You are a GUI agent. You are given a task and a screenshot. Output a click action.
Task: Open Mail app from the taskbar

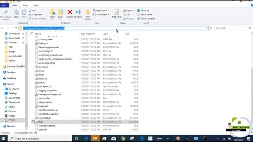click(113, 138)
